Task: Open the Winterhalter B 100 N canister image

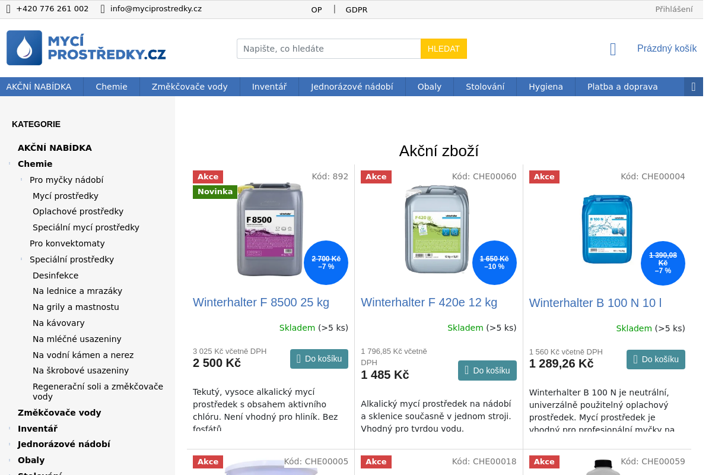Action: tap(607, 229)
